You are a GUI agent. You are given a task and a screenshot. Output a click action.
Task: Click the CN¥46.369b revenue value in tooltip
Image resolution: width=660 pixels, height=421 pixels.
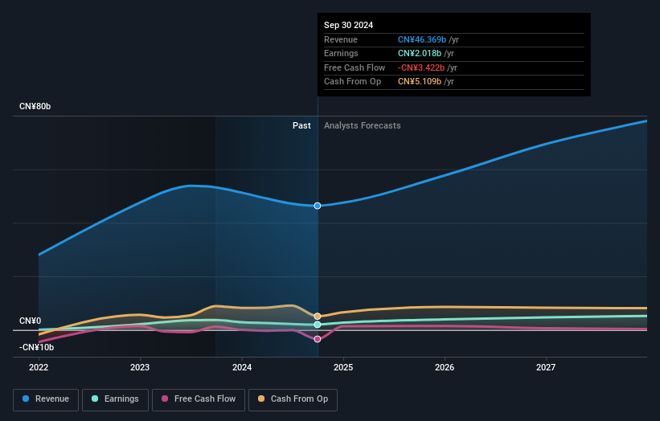tap(422, 39)
